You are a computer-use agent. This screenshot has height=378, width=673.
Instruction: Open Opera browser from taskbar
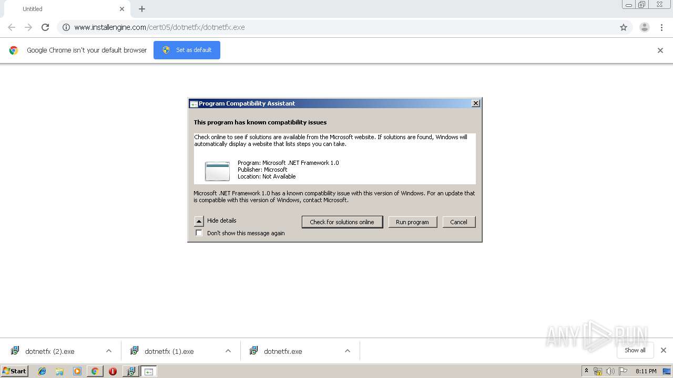click(113, 371)
